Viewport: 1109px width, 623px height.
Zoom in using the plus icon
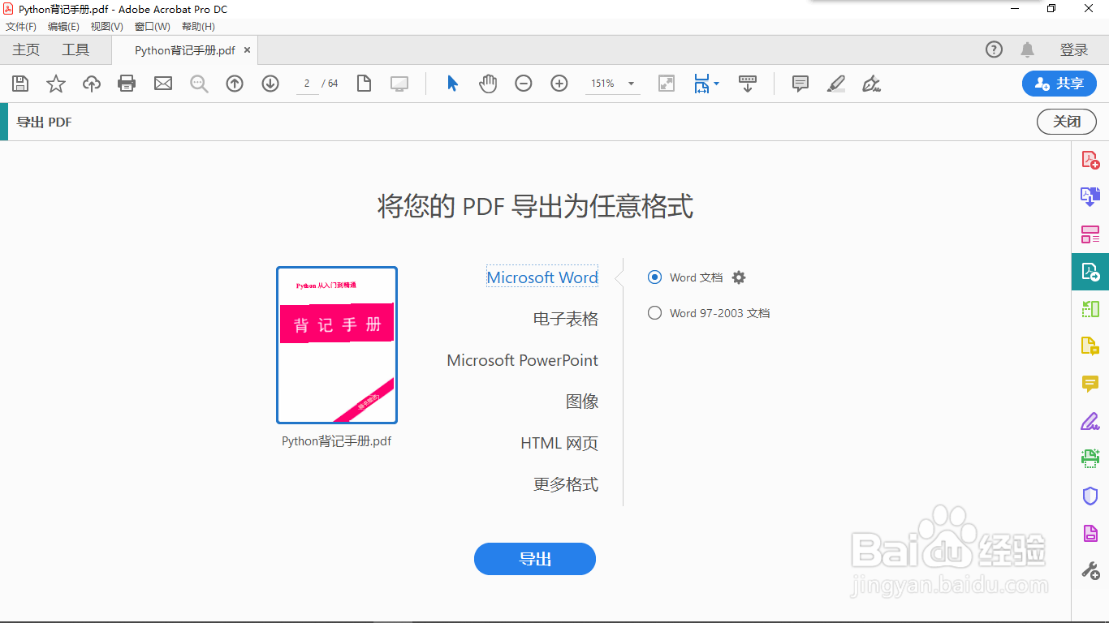[x=559, y=83]
